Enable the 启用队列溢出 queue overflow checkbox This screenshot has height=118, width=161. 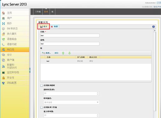(x=41, y=107)
